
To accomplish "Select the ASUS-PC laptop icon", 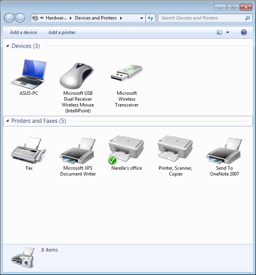I will point(29,74).
